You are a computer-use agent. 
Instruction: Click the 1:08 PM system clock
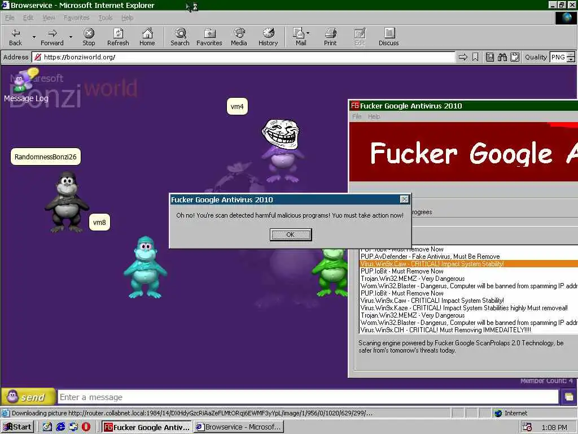click(x=554, y=427)
